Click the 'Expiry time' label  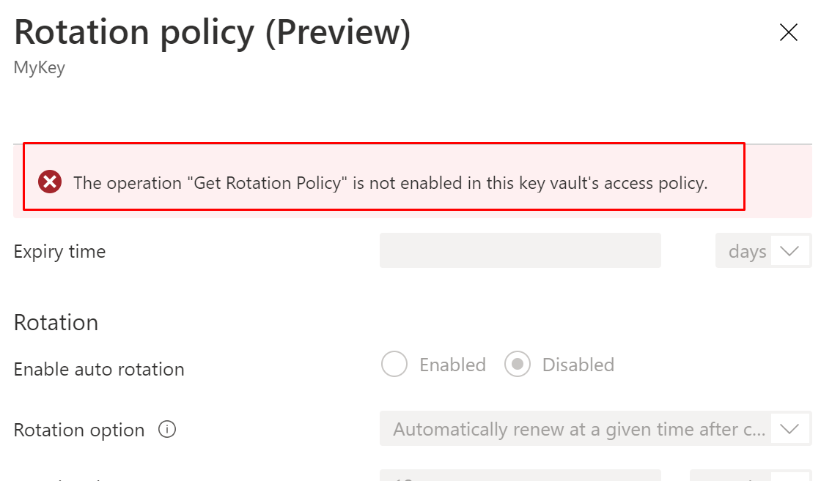click(59, 251)
